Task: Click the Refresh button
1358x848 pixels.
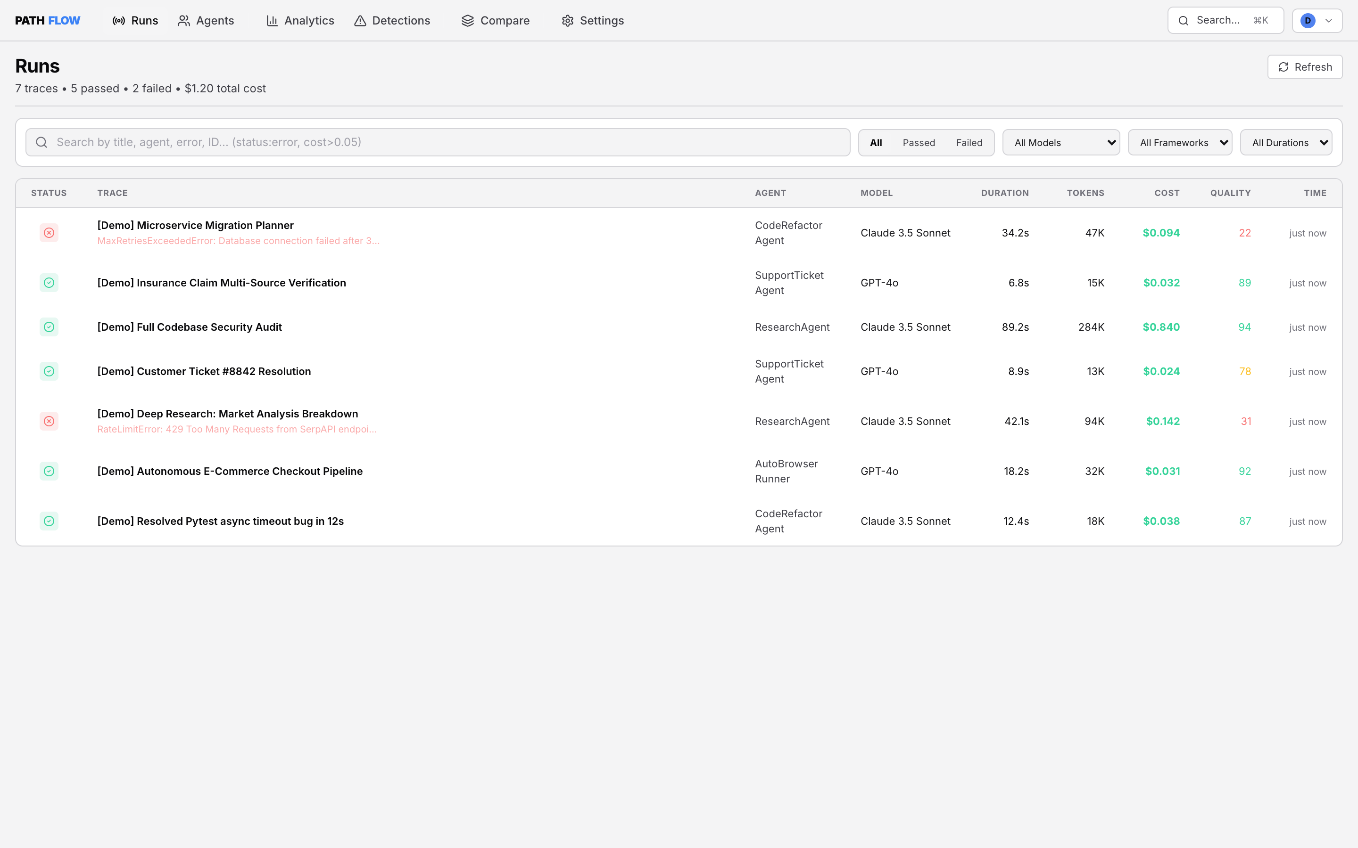Action: [x=1305, y=67]
